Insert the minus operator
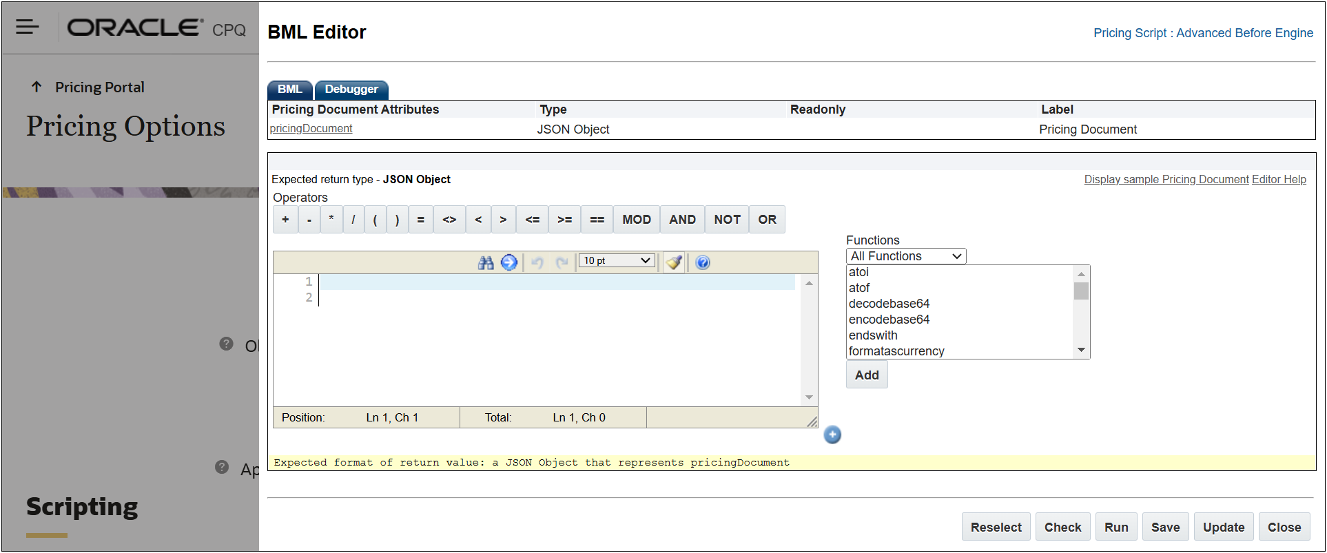Image resolution: width=1327 pixels, height=553 pixels. pyautogui.click(x=309, y=220)
